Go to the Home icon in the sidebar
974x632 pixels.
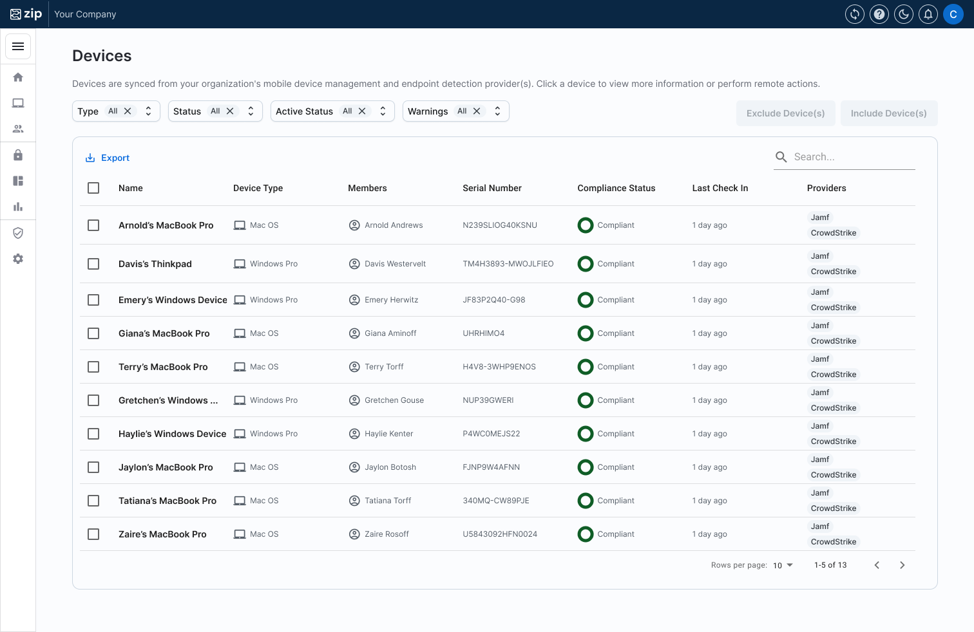18,77
